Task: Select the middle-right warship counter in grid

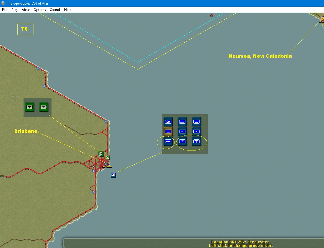Action: click(x=196, y=132)
